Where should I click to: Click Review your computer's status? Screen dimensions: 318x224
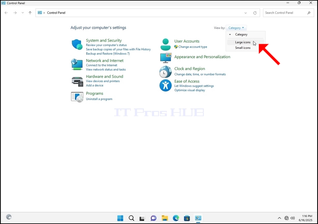point(106,45)
